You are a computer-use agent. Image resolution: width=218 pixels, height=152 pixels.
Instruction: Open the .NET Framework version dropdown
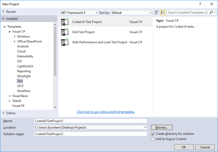[79, 13]
